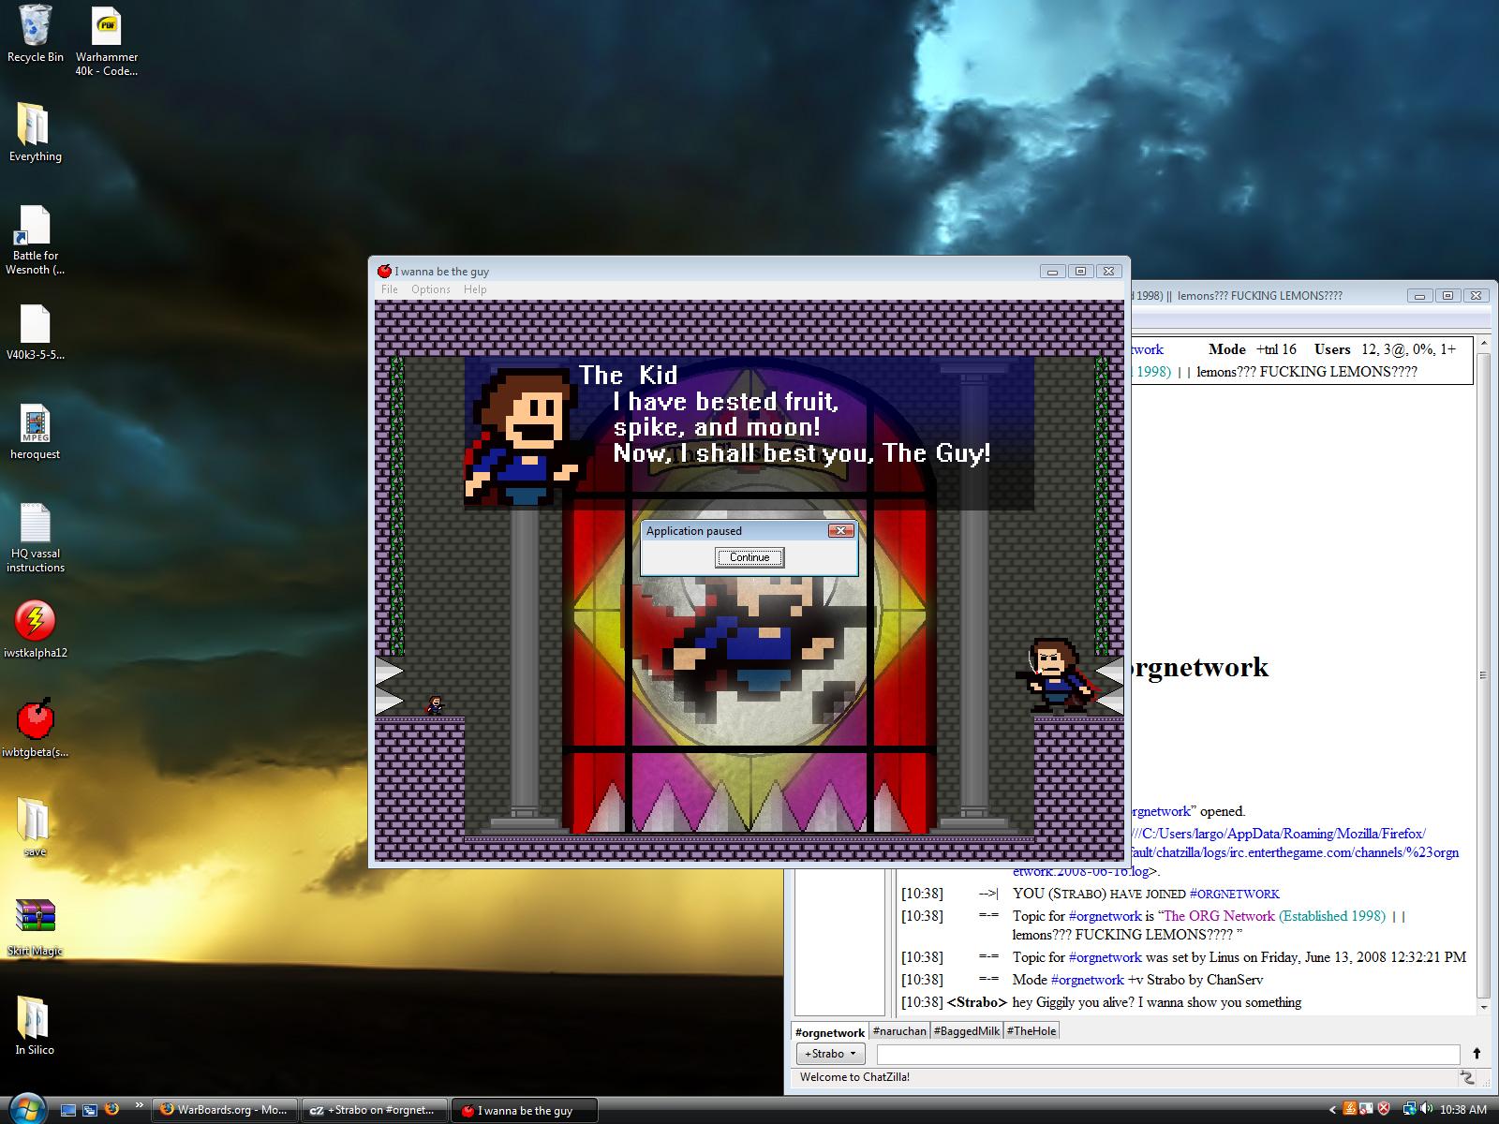Click Switch Between Windows quick launch icon

90,1110
